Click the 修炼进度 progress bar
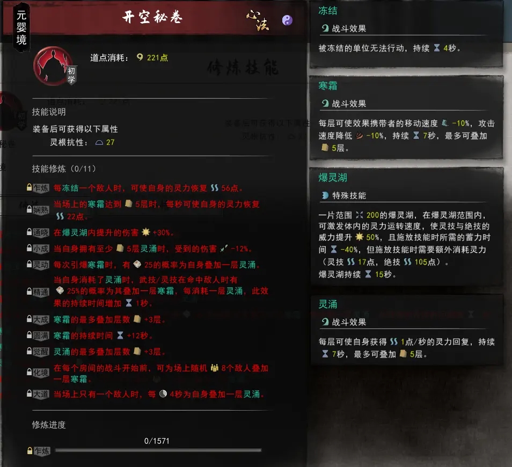Screen dimensions: 512x467 [158, 450]
